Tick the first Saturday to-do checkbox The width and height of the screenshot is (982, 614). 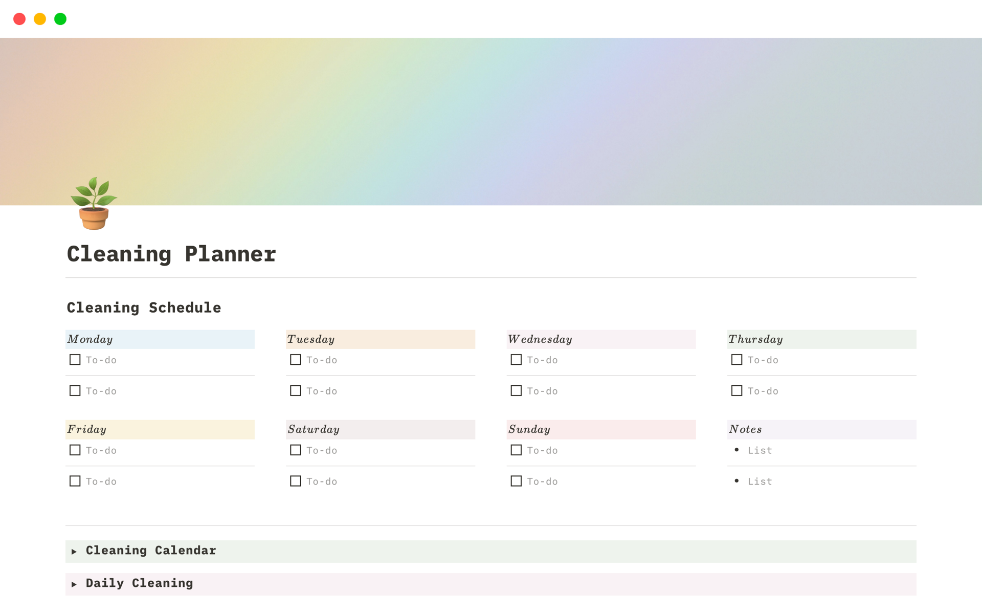coord(296,450)
